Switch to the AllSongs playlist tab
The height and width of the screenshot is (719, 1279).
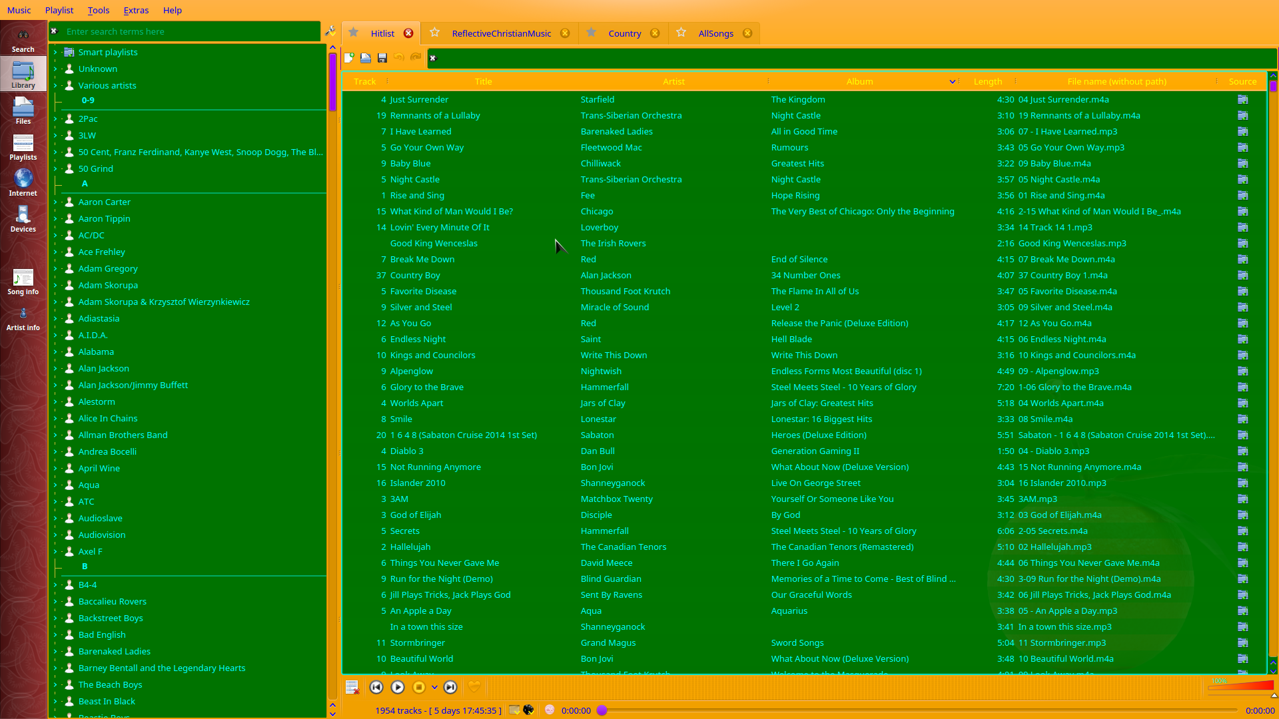pos(715,33)
